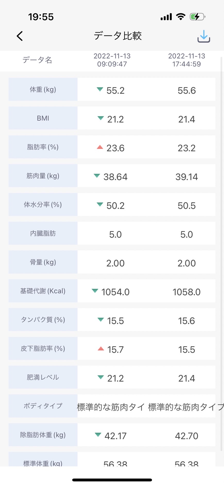Tap the Wi-Fi status icon
Viewport: 224px width, 486px height.
(181, 17)
